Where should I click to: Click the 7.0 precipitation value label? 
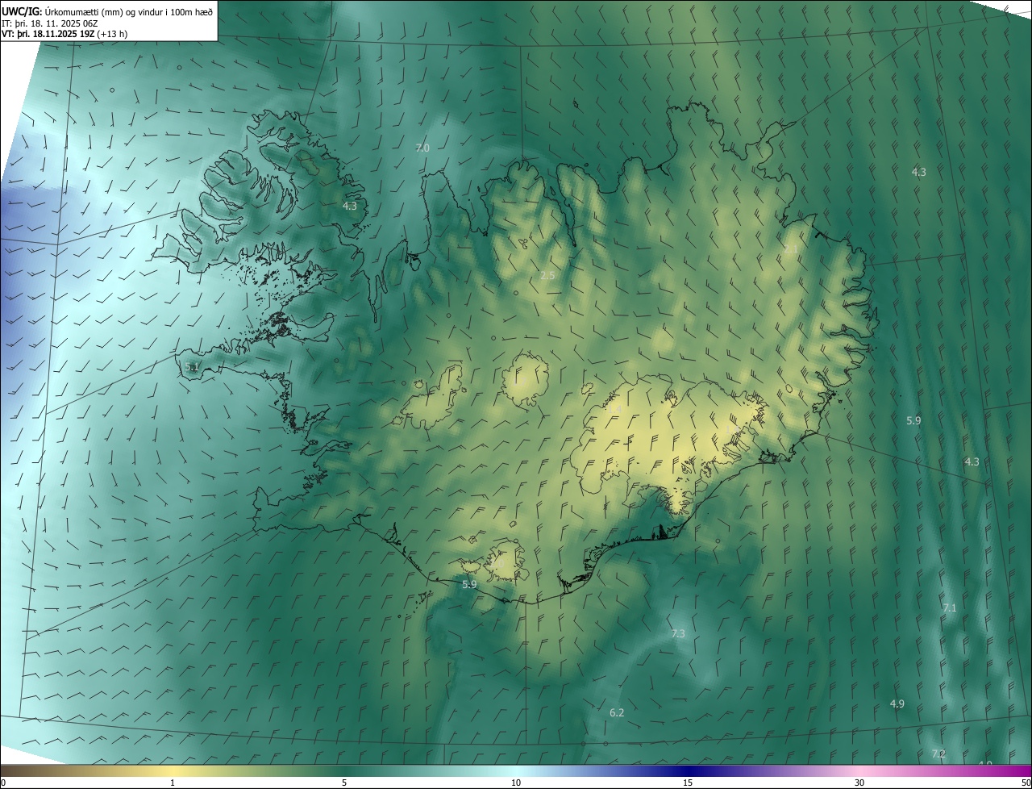422,148
